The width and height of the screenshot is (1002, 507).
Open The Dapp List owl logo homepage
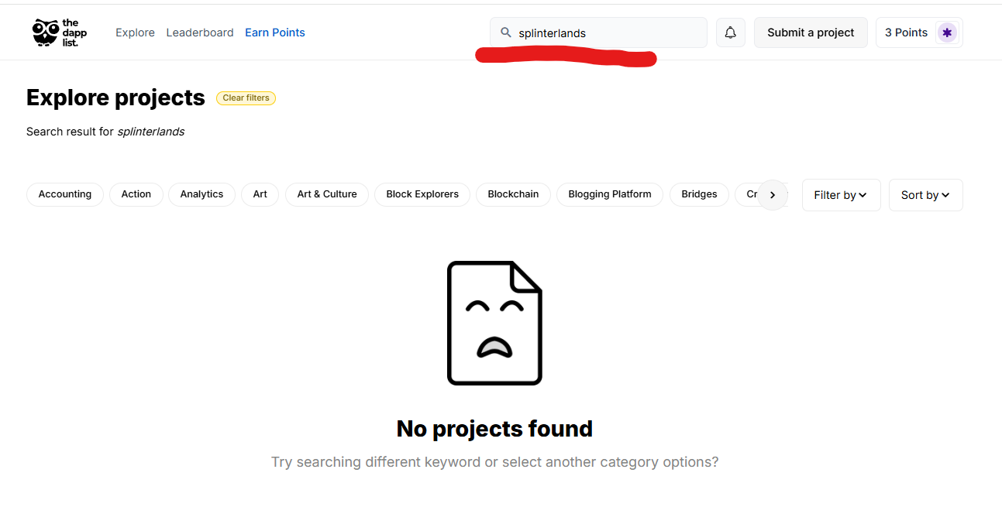coord(60,33)
